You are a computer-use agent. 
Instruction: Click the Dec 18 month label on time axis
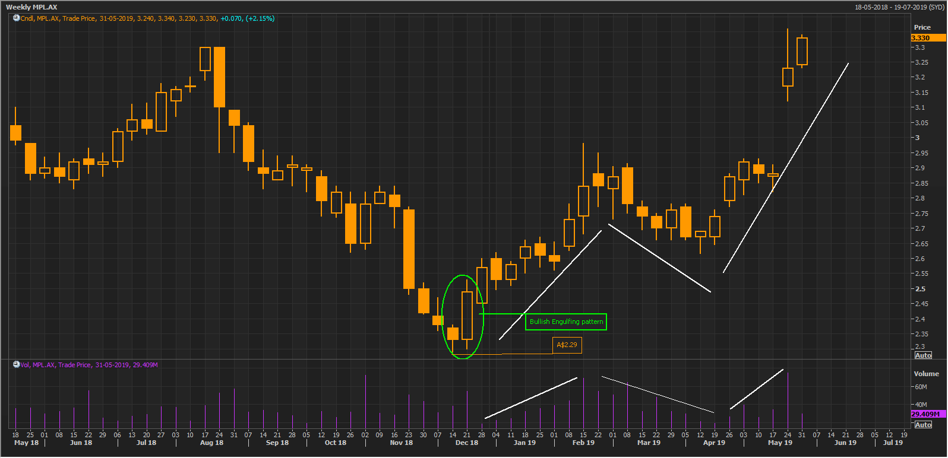(467, 443)
